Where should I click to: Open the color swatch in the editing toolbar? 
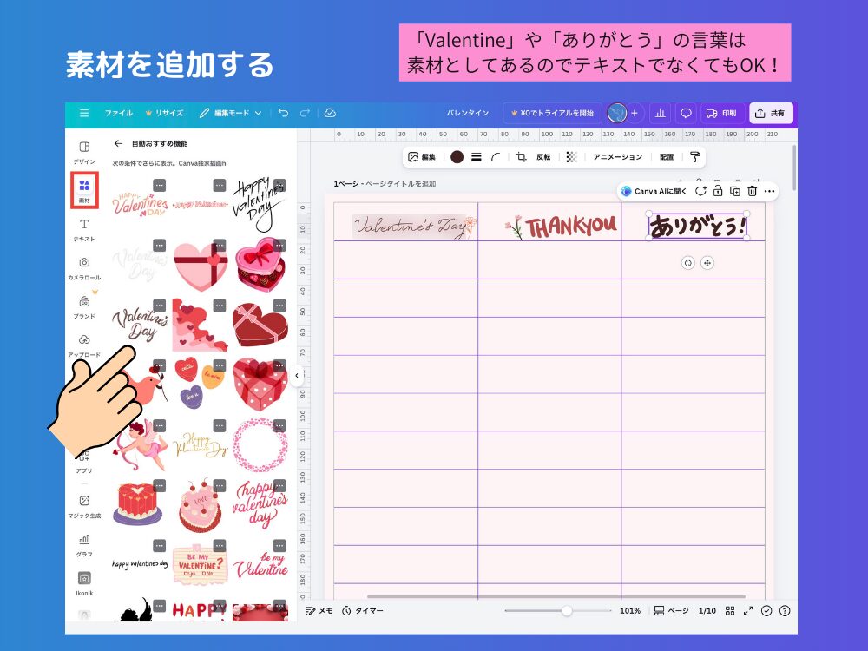pos(458,157)
